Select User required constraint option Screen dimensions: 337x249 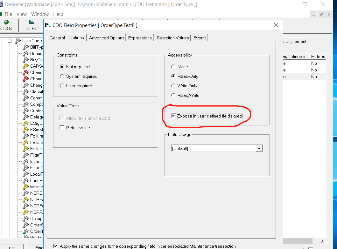[x=62, y=86]
